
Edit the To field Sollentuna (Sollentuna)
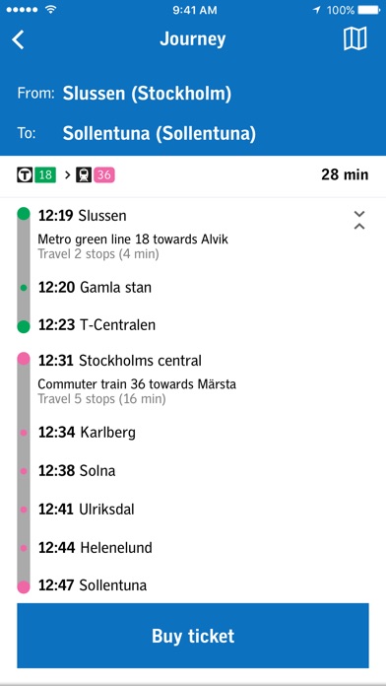[160, 133]
